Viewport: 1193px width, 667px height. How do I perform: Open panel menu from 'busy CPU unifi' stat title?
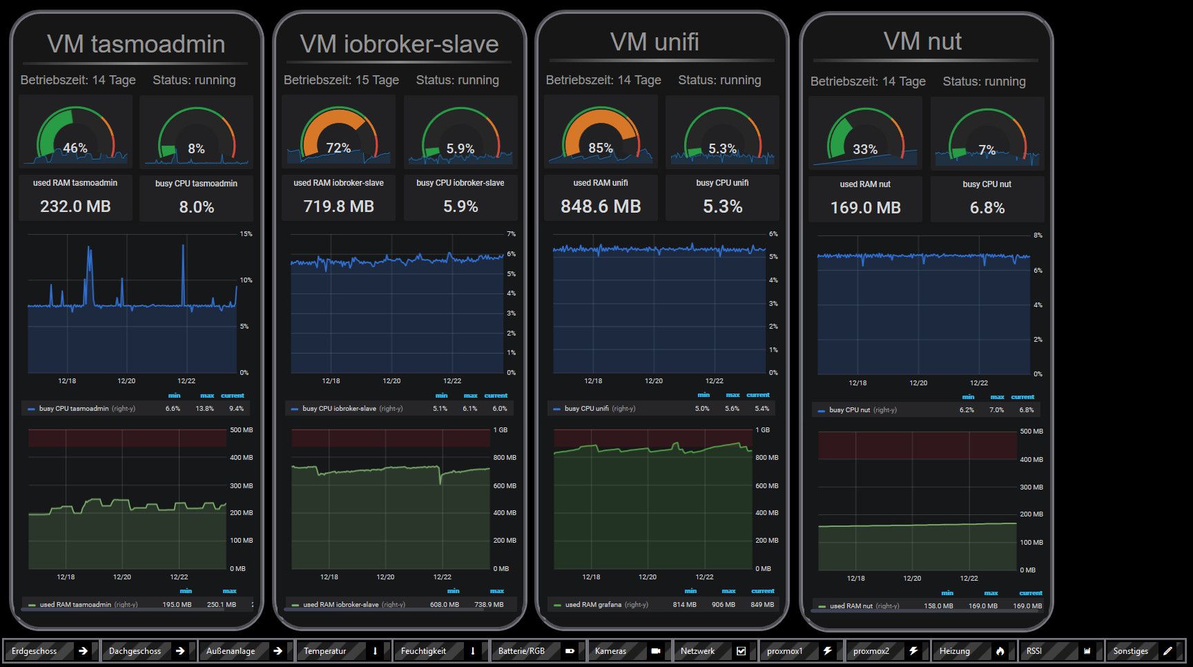click(722, 183)
